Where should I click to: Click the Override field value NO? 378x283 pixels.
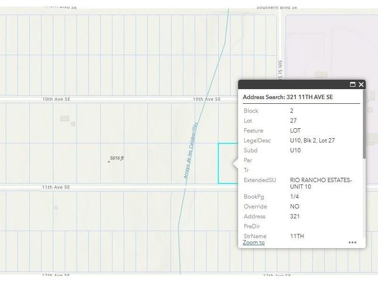coord(294,207)
